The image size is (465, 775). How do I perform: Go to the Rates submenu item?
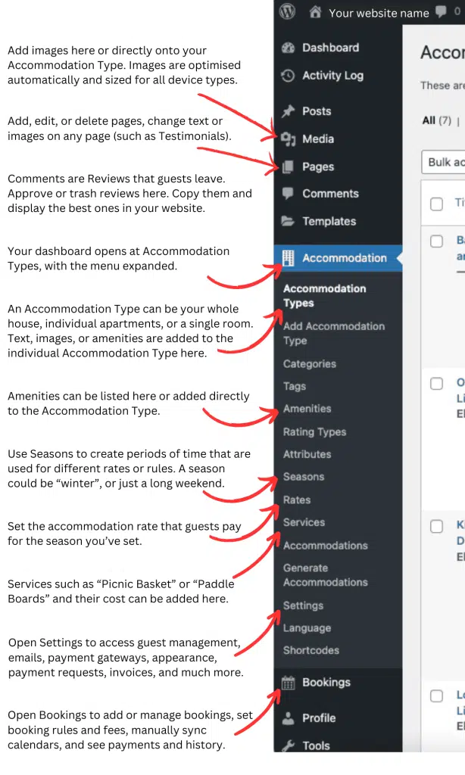[296, 500]
